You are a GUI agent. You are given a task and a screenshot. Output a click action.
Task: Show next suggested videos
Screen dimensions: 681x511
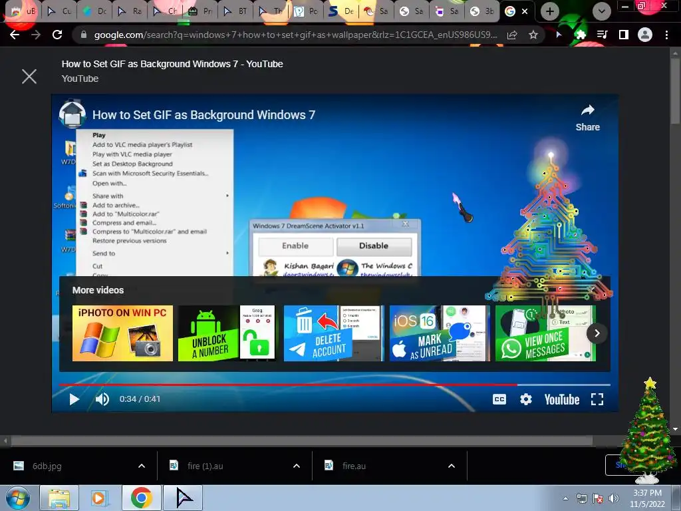597,333
